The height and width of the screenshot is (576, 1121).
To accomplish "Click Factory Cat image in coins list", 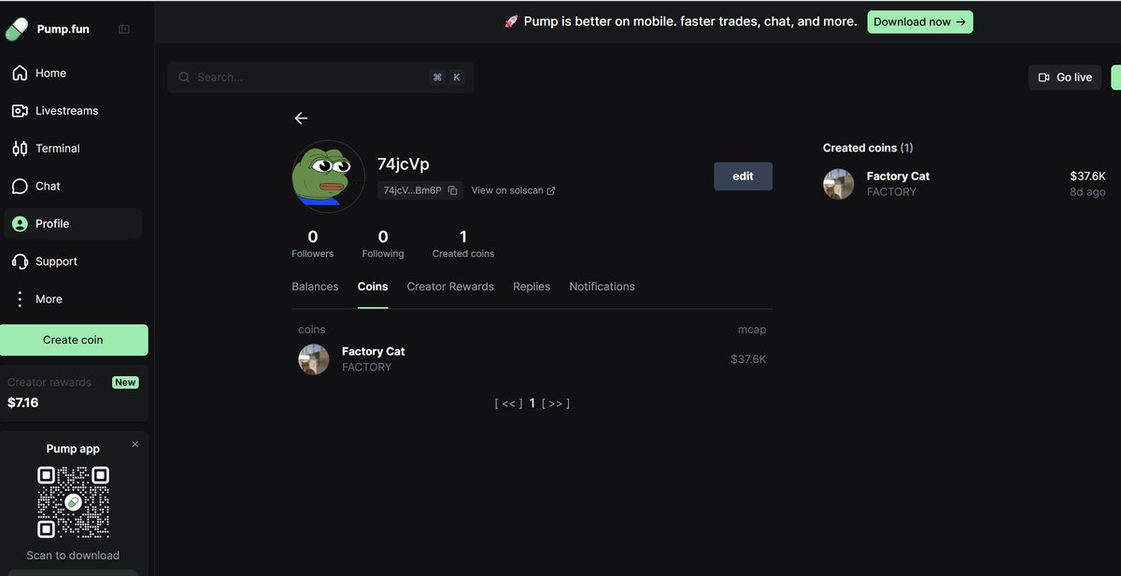I will pyautogui.click(x=314, y=359).
